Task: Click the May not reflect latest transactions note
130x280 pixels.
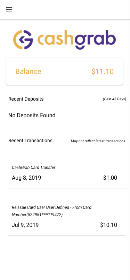Action: click(x=98, y=141)
